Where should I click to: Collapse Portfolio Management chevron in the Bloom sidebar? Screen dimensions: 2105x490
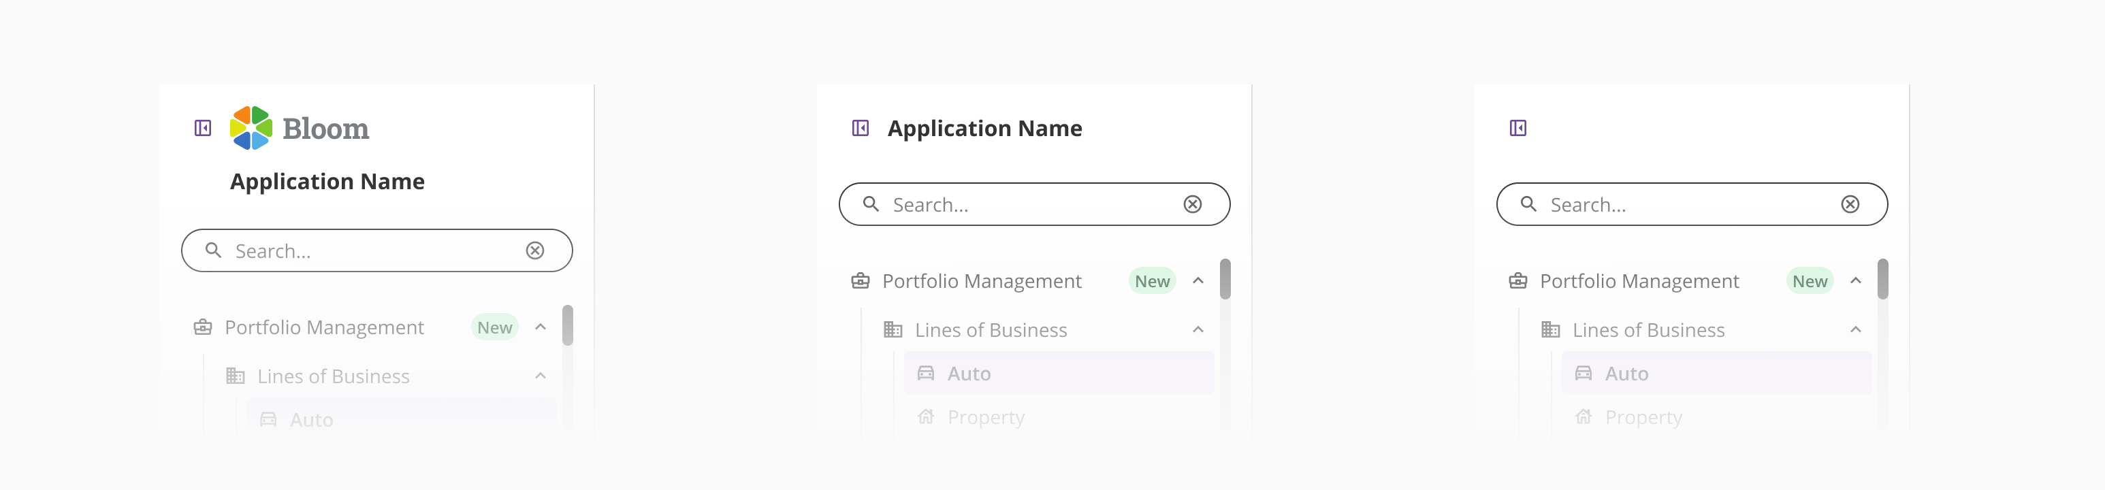pyautogui.click(x=540, y=327)
